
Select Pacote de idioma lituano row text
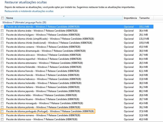[43, 99]
